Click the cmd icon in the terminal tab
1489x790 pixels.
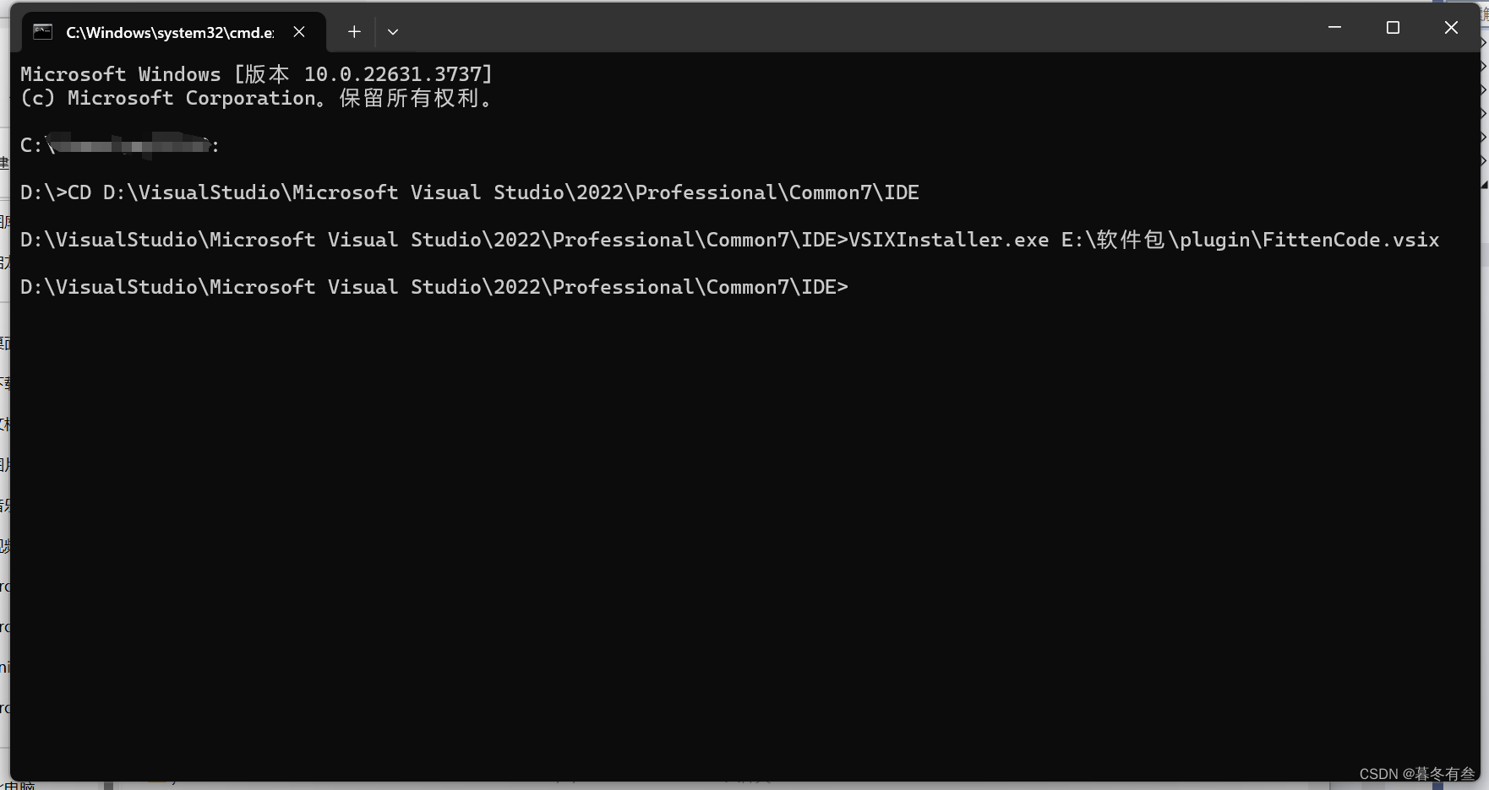point(42,32)
